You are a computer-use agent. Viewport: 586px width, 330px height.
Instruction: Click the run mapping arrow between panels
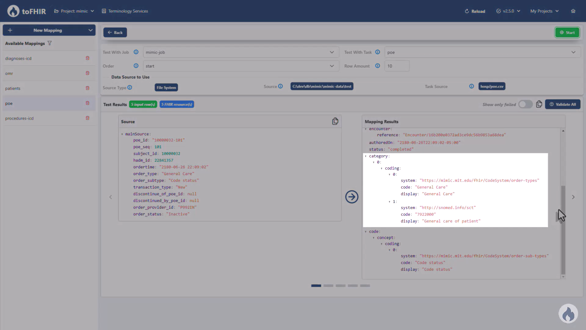coord(352,197)
